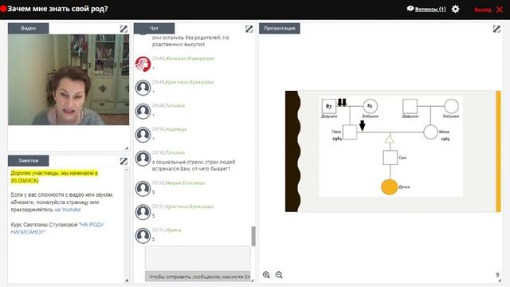This screenshot has height=287, width=510.
Task: Click the Выход exit link
Action: click(483, 10)
